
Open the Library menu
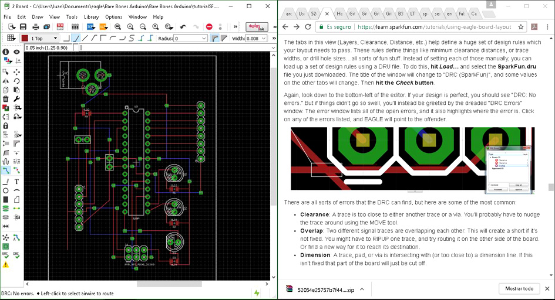(x=91, y=17)
